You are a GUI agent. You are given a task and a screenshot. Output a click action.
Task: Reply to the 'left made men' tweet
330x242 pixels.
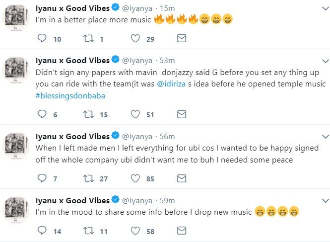(42, 178)
